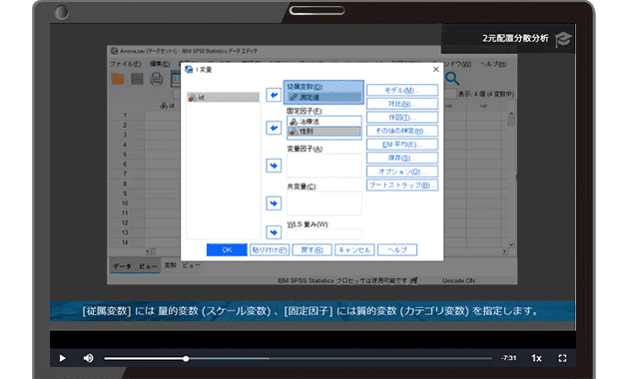The height and width of the screenshot is (379, 629).
Task: Click the OK button in the dialog
Action: click(x=227, y=249)
